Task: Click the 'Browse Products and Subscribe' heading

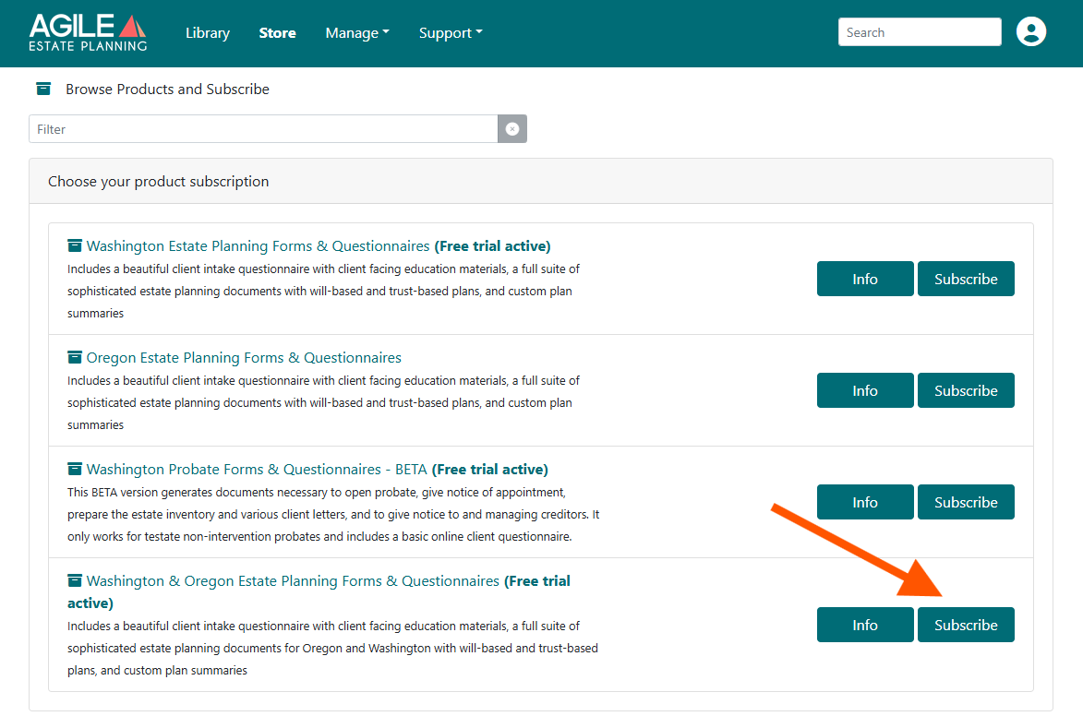Action: [x=167, y=89]
